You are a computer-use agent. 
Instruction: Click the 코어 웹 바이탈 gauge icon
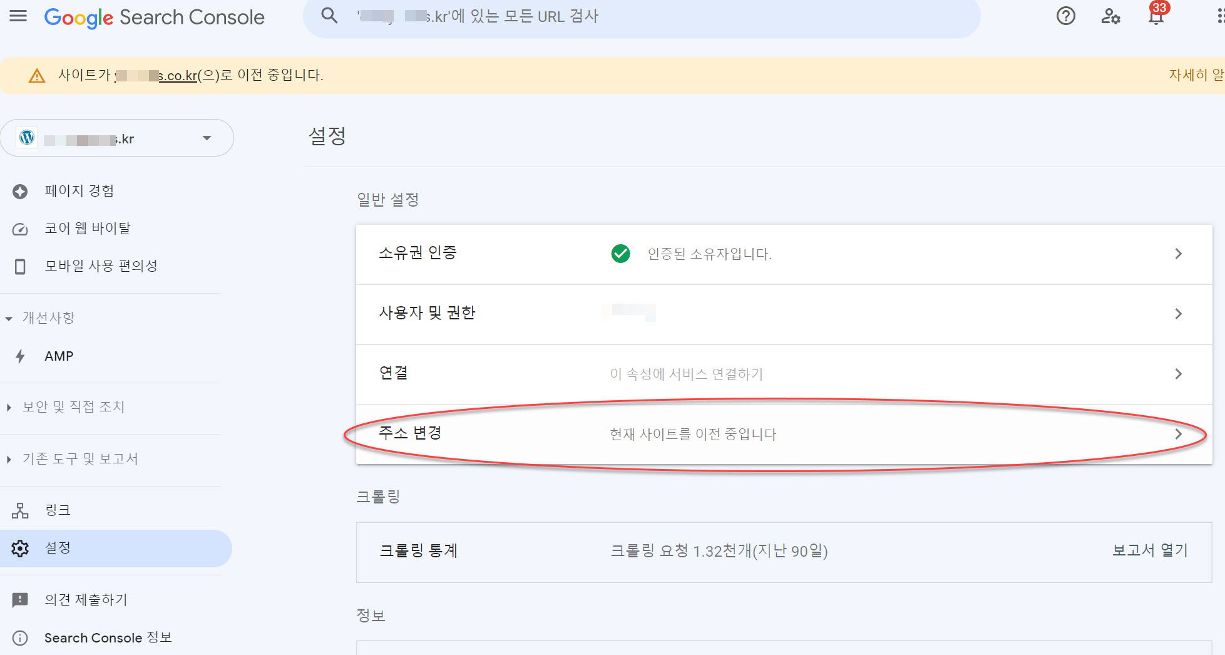tap(20, 229)
